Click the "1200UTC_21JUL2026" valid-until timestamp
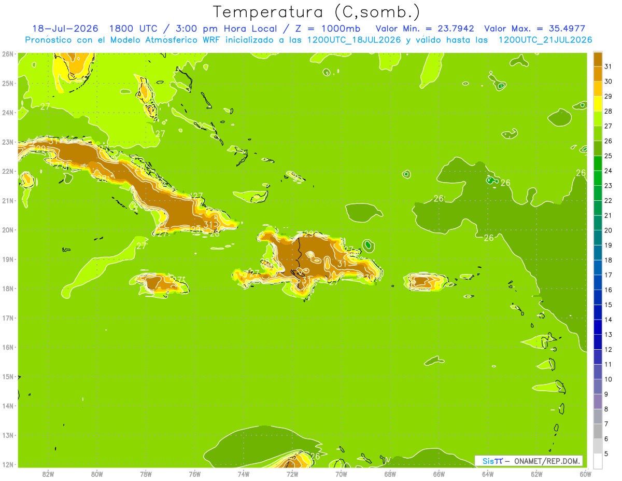622x481 pixels. [545, 40]
